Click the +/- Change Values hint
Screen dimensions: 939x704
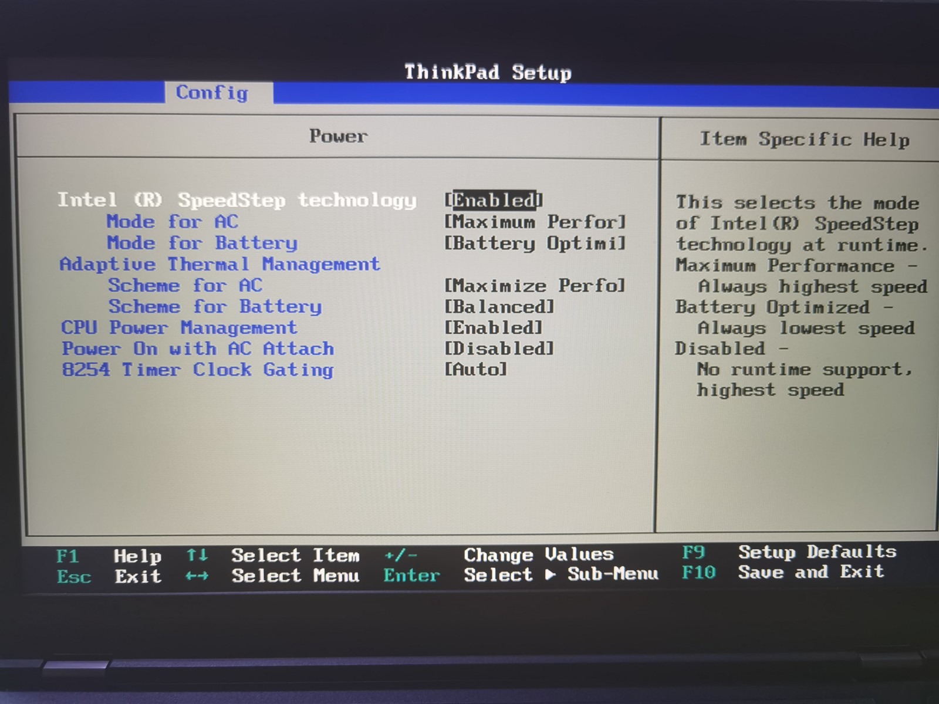click(x=499, y=554)
